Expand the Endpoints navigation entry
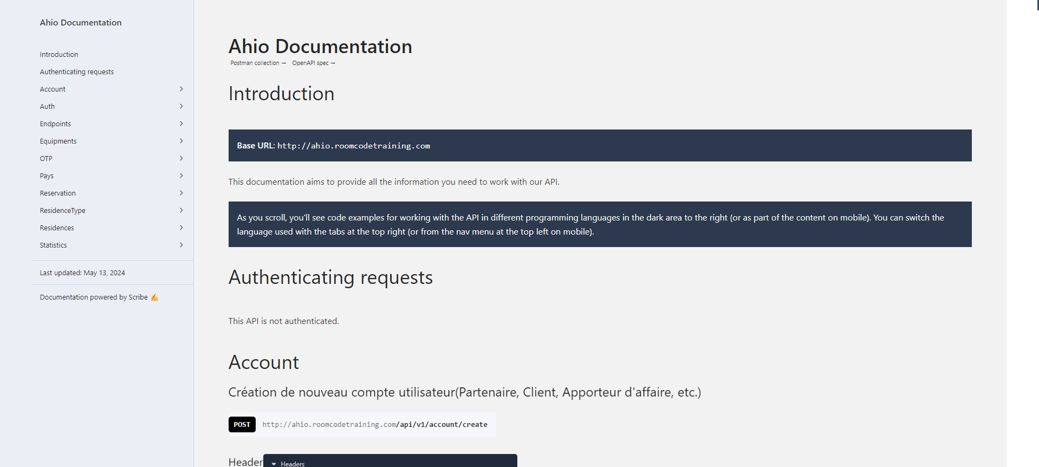 pos(181,124)
